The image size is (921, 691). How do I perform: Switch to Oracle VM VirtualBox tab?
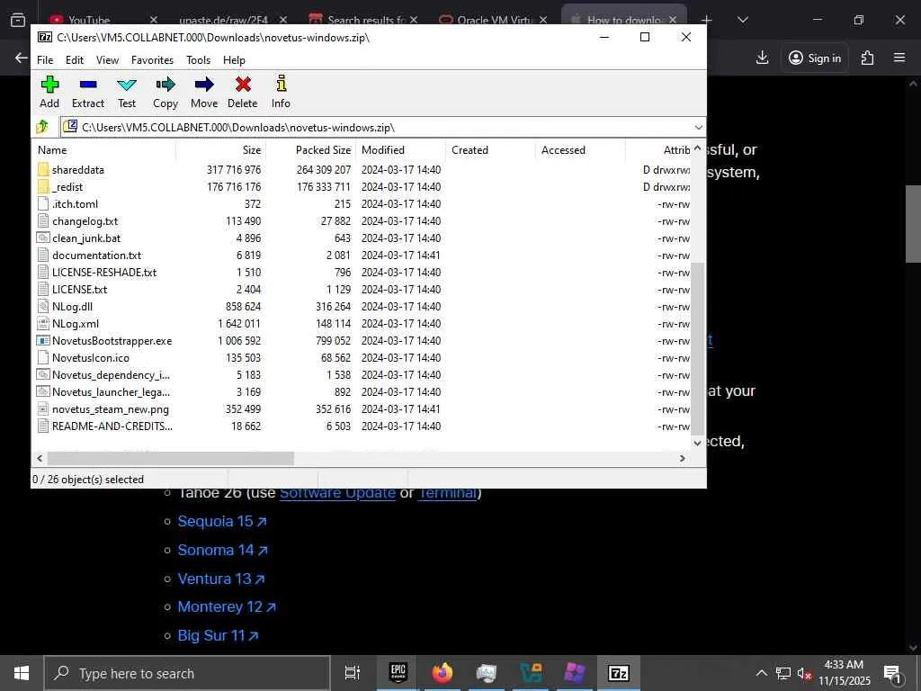494,20
